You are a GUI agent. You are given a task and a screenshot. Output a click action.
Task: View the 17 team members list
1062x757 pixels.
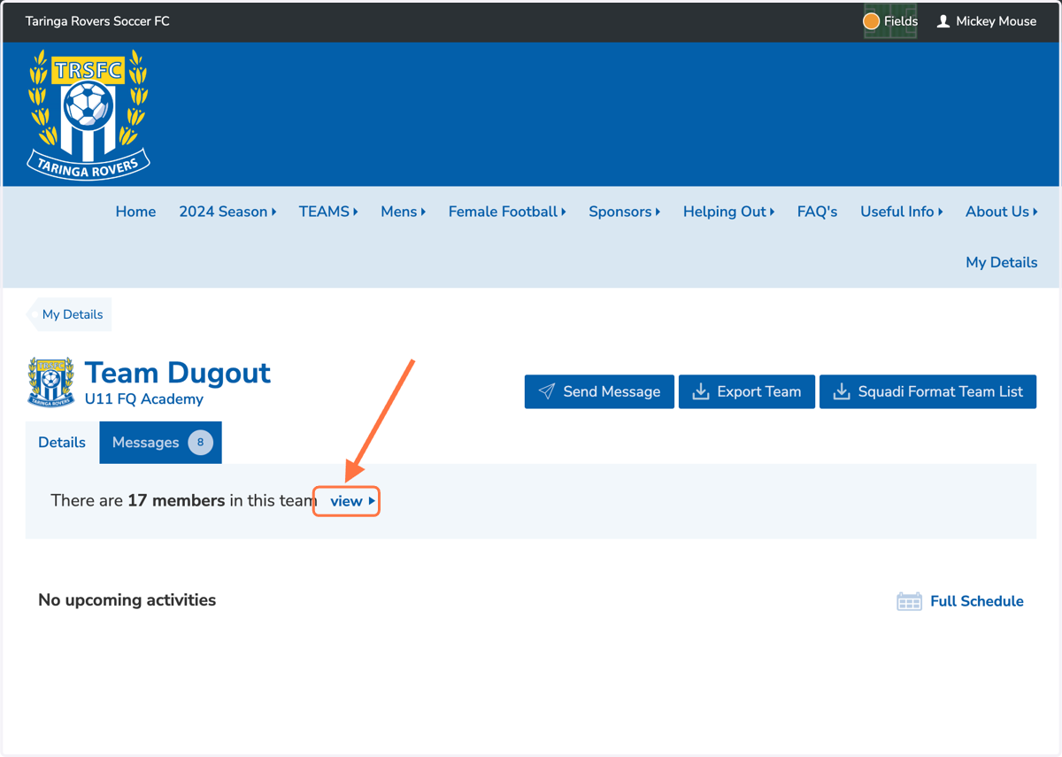click(352, 501)
